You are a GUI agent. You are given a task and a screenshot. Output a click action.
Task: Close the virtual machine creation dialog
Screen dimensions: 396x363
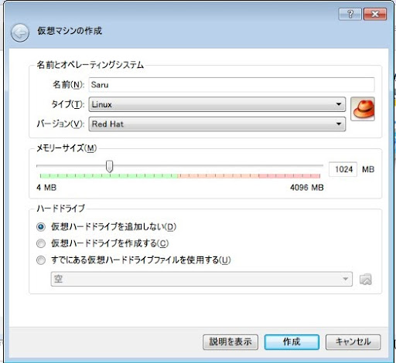[x=375, y=14]
